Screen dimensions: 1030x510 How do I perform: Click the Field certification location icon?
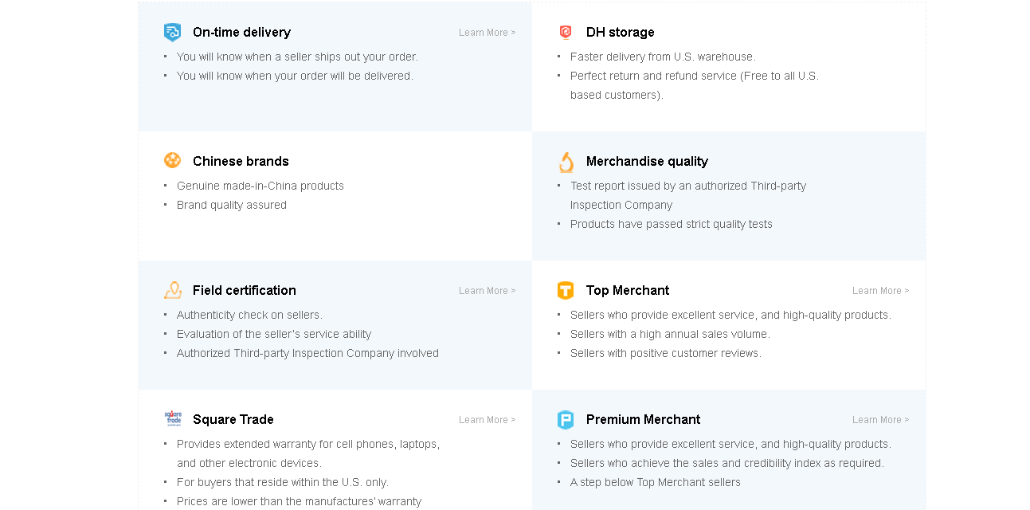pyautogui.click(x=172, y=290)
